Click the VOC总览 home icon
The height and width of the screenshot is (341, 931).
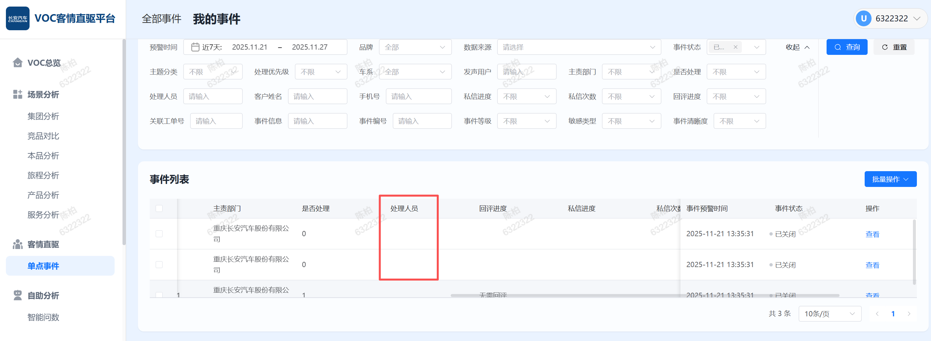tap(17, 62)
